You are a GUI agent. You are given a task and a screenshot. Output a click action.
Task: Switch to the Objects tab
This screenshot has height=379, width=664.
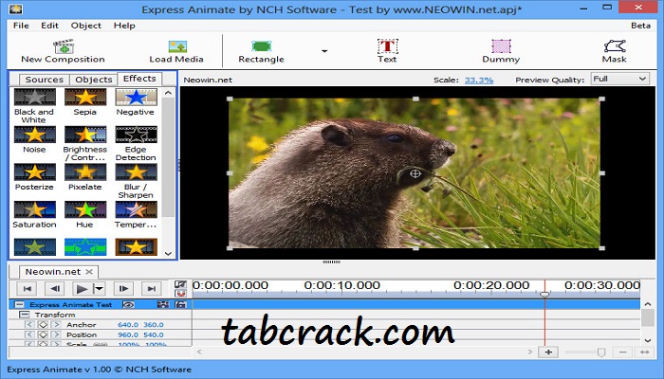click(94, 80)
